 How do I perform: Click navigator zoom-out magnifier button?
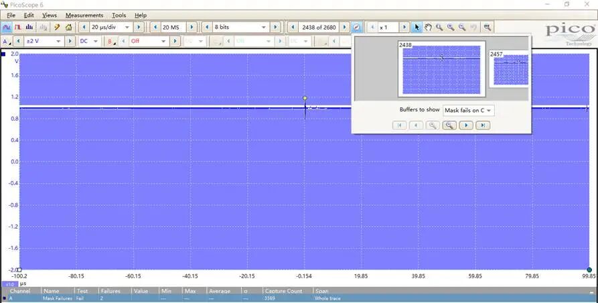pyautogui.click(x=449, y=125)
